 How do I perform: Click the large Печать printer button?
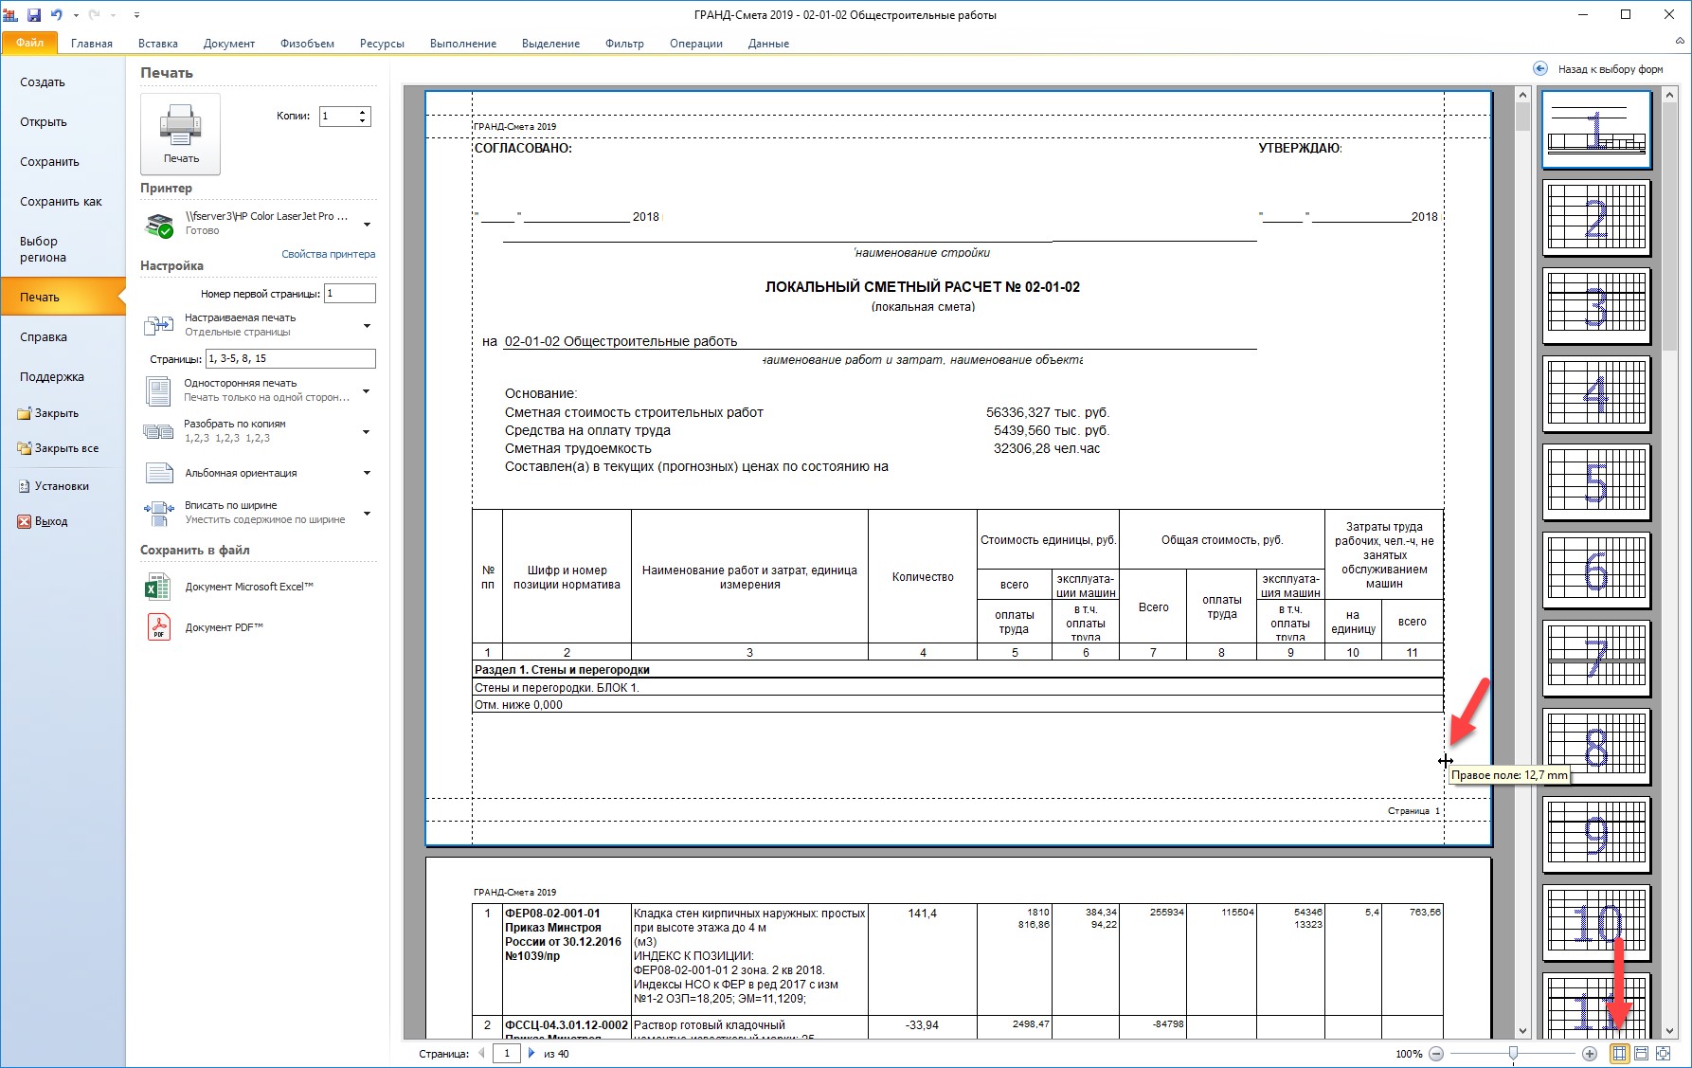point(181,134)
